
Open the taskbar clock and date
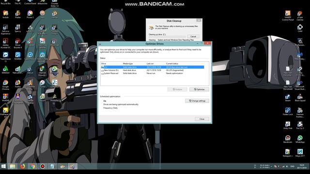coord(302,166)
